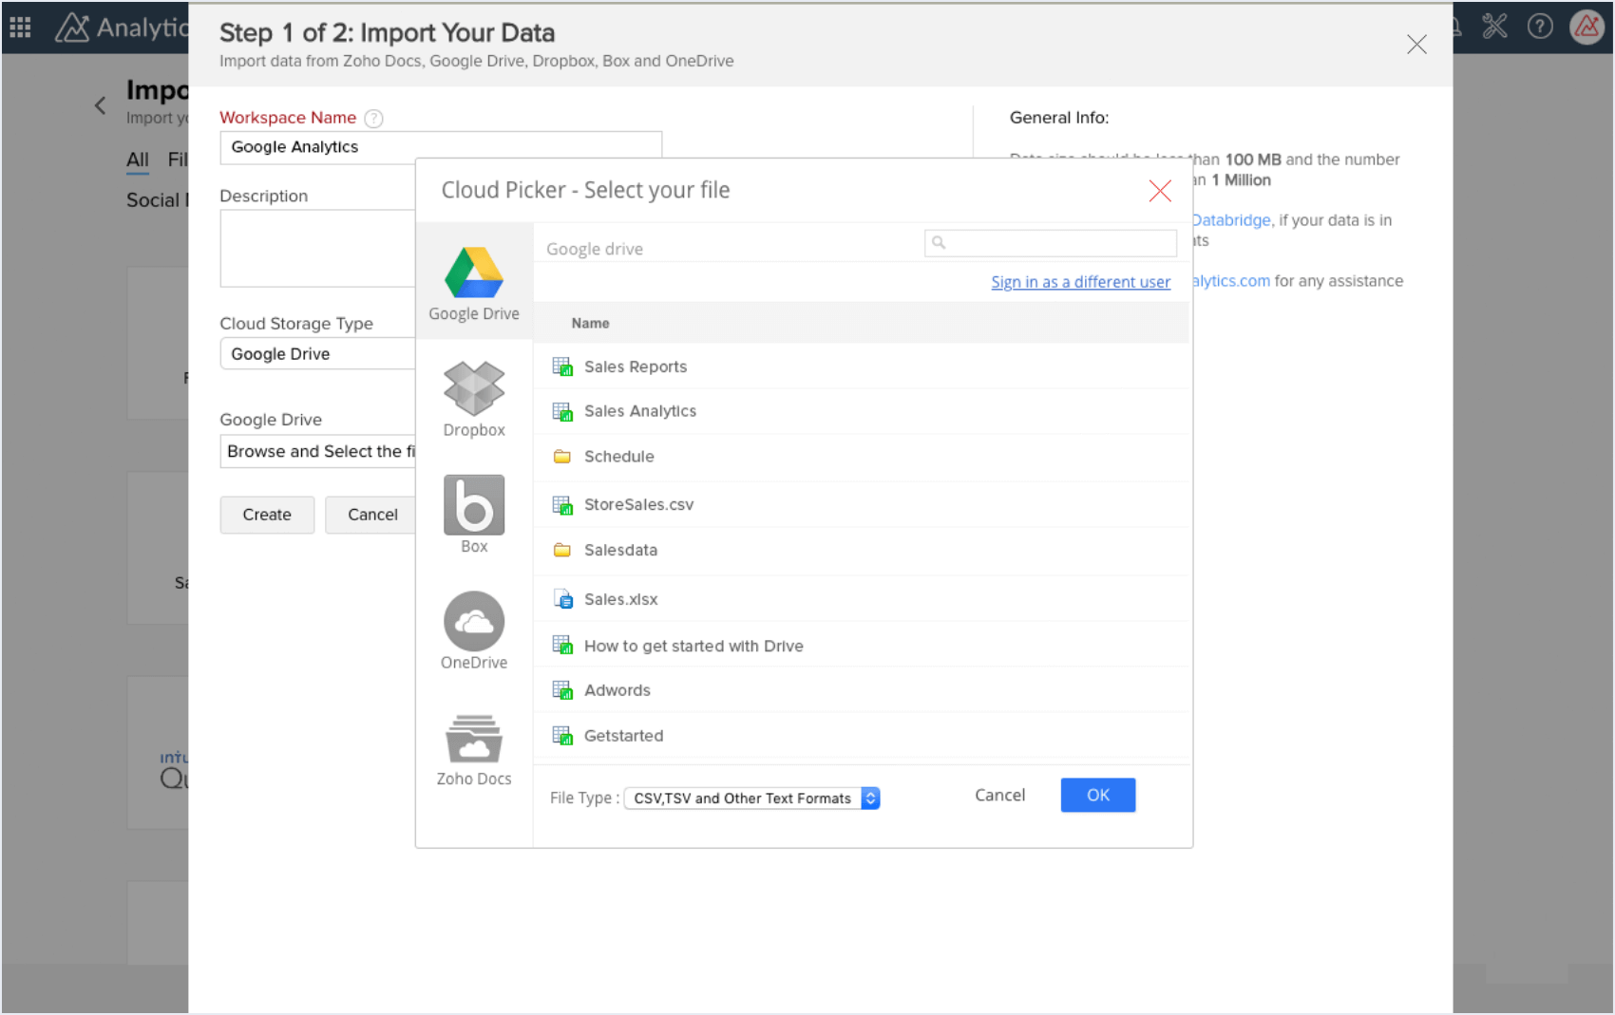Select the Sales Reports file name
This screenshot has height=1015, width=1615.
click(636, 367)
